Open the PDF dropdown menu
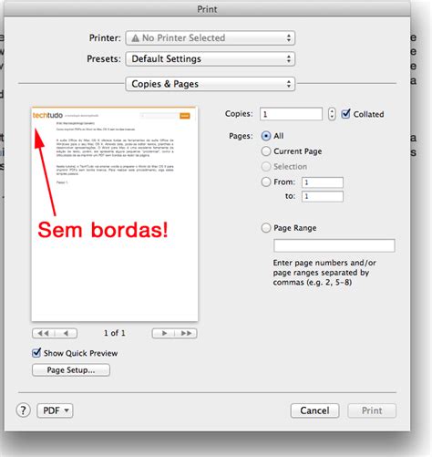The width and height of the screenshot is (432, 457). [55, 410]
